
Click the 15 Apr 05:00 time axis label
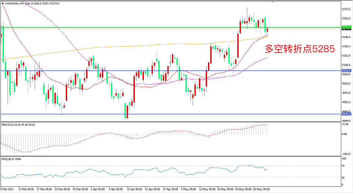[134, 189]
